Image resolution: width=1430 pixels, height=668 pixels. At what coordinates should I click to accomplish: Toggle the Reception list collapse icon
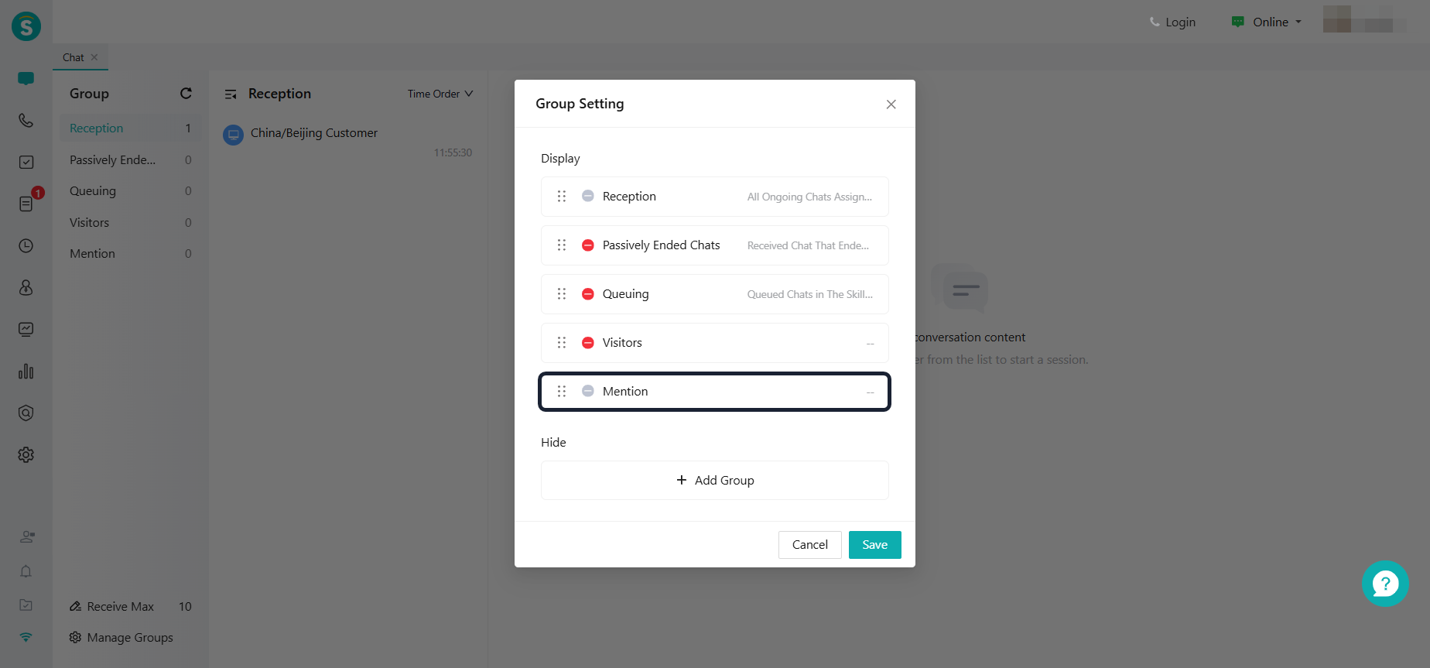click(x=231, y=94)
